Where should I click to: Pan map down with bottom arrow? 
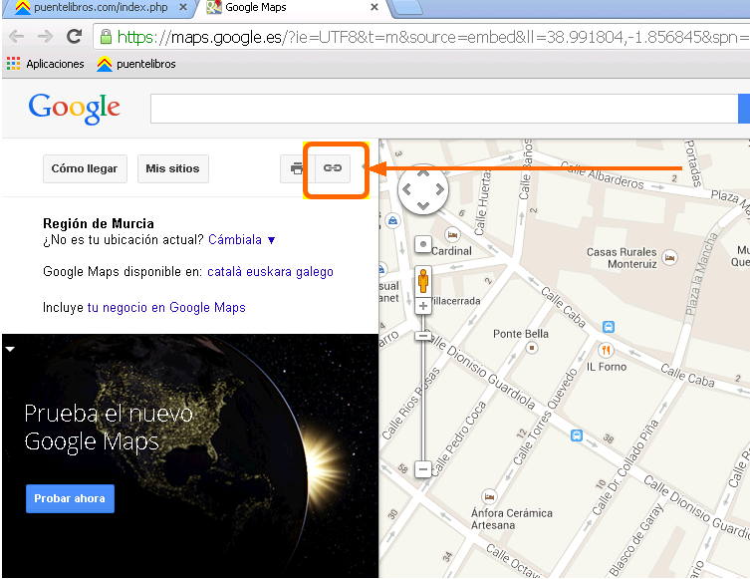(423, 206)
